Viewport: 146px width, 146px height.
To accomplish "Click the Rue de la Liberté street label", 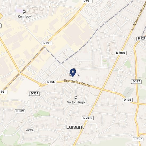I will 77,83.
